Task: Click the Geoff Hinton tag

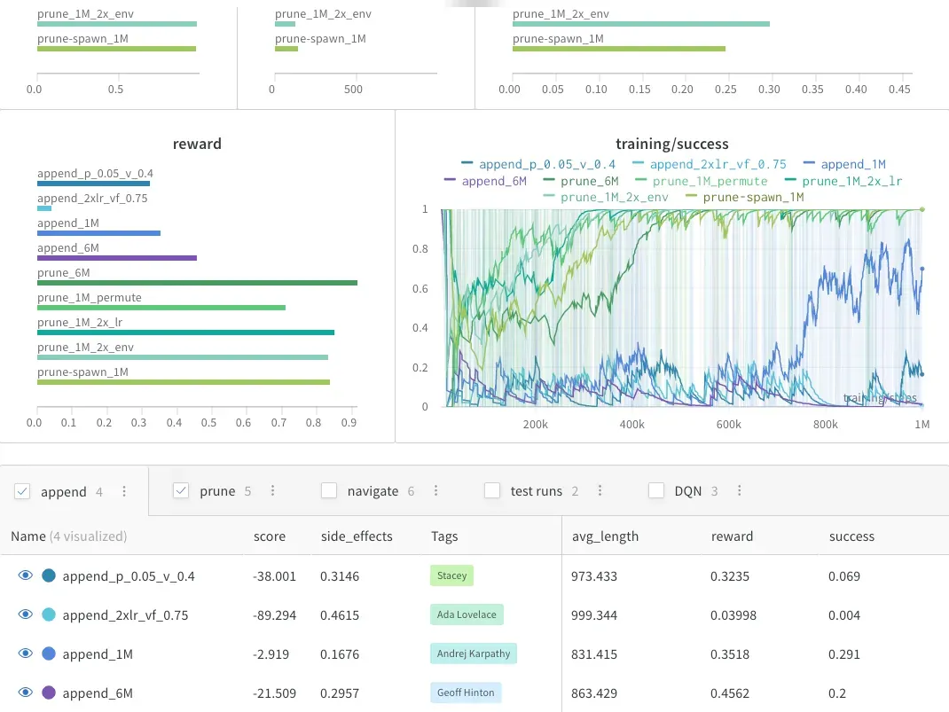Action: (466, 692)
